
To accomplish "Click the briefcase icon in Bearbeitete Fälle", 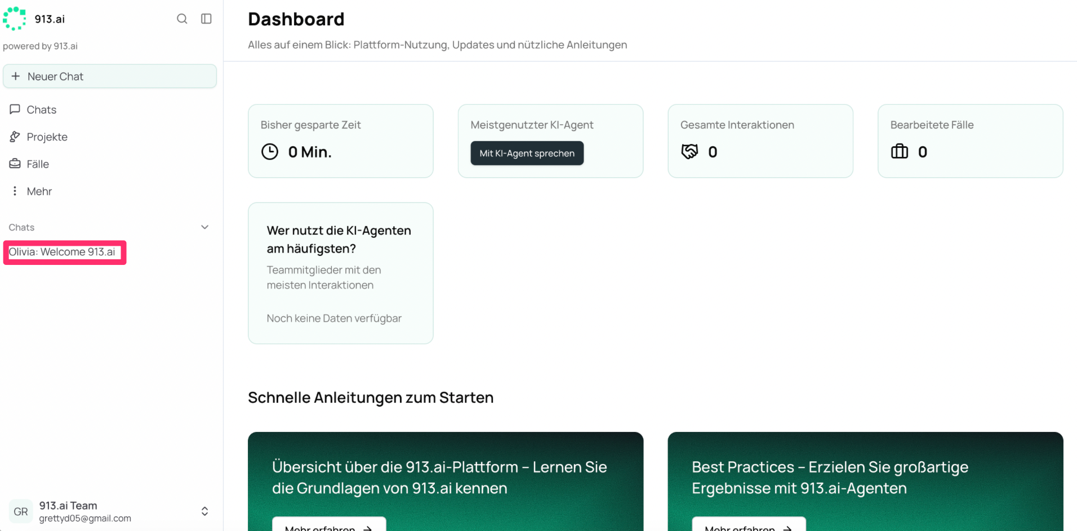I will [900, 151].
